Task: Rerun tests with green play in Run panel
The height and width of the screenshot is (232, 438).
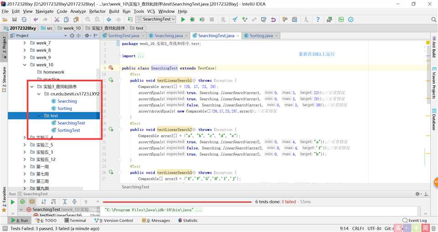Action: tap(13, 202)
